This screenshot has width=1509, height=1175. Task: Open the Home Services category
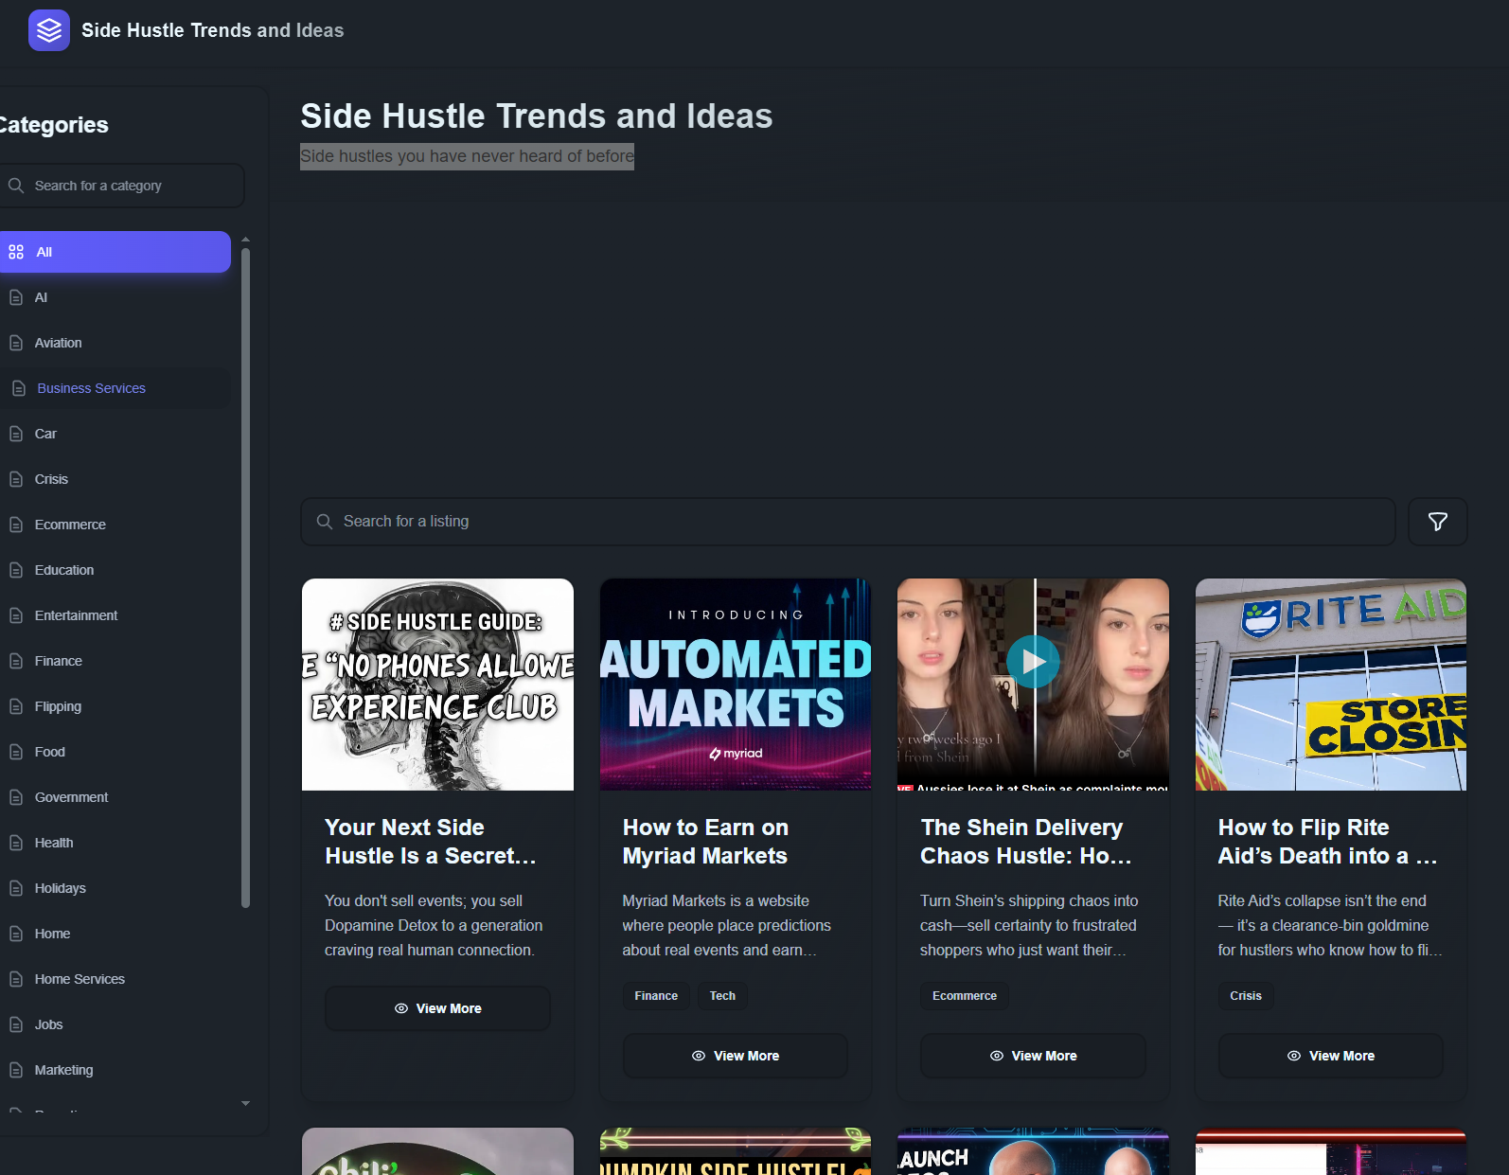click(115, 979)
